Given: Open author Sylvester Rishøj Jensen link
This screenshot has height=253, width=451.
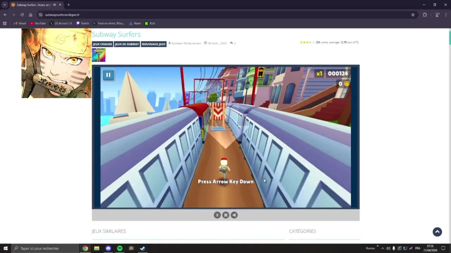Looking at the screenshot, I should [186, 43].
